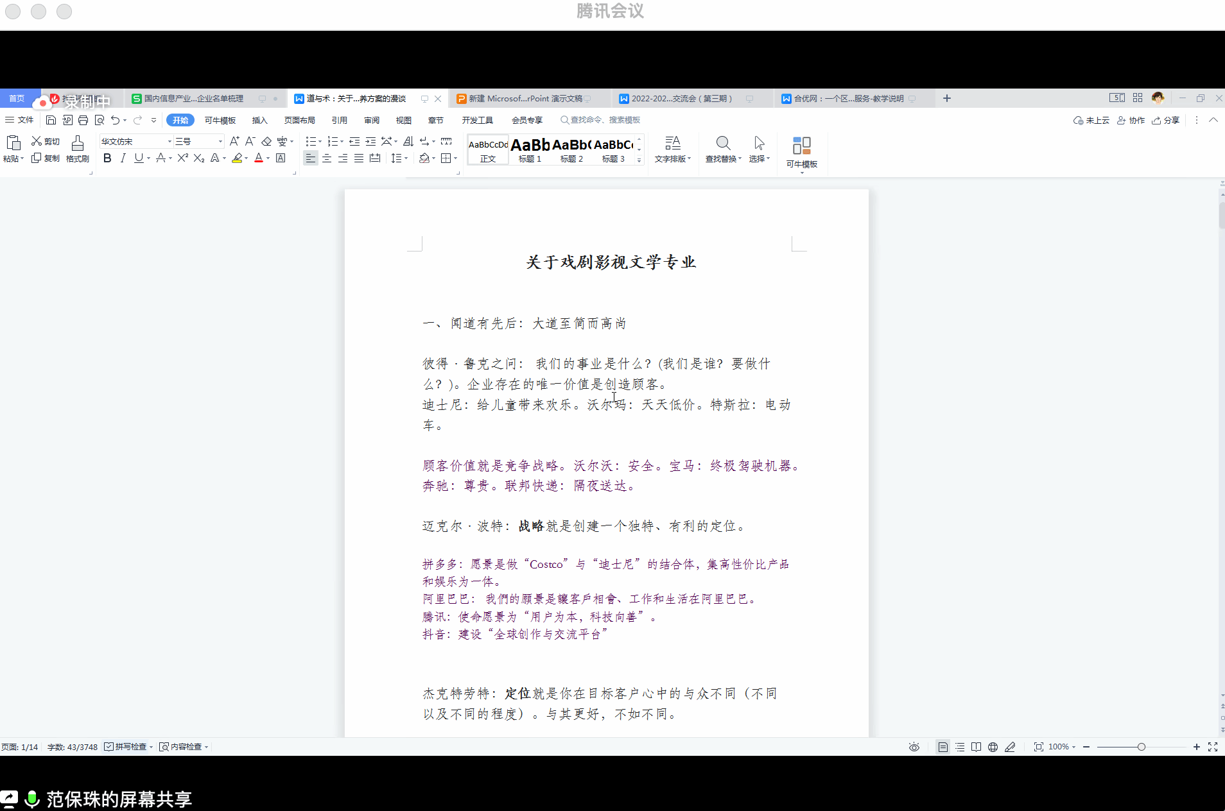Apply superscript formatting
The image size is (1225, 811).
[x=183, y=158]
